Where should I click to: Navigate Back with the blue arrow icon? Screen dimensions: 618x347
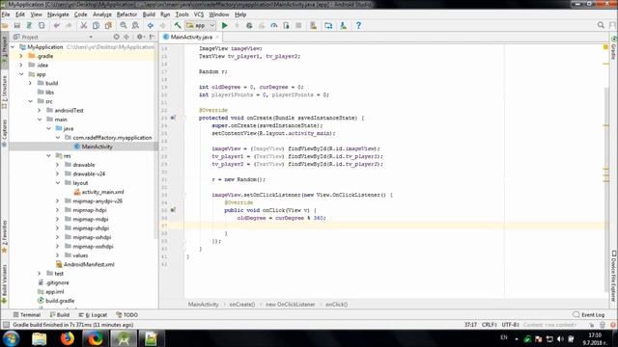pos(151,26)
